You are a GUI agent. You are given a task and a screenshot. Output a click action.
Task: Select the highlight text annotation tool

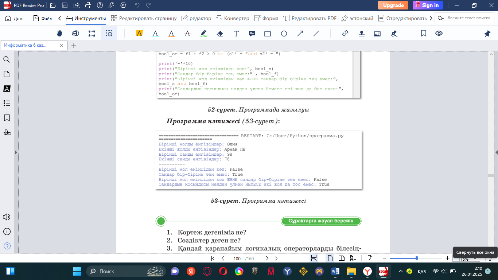click(x=139, y=34)
